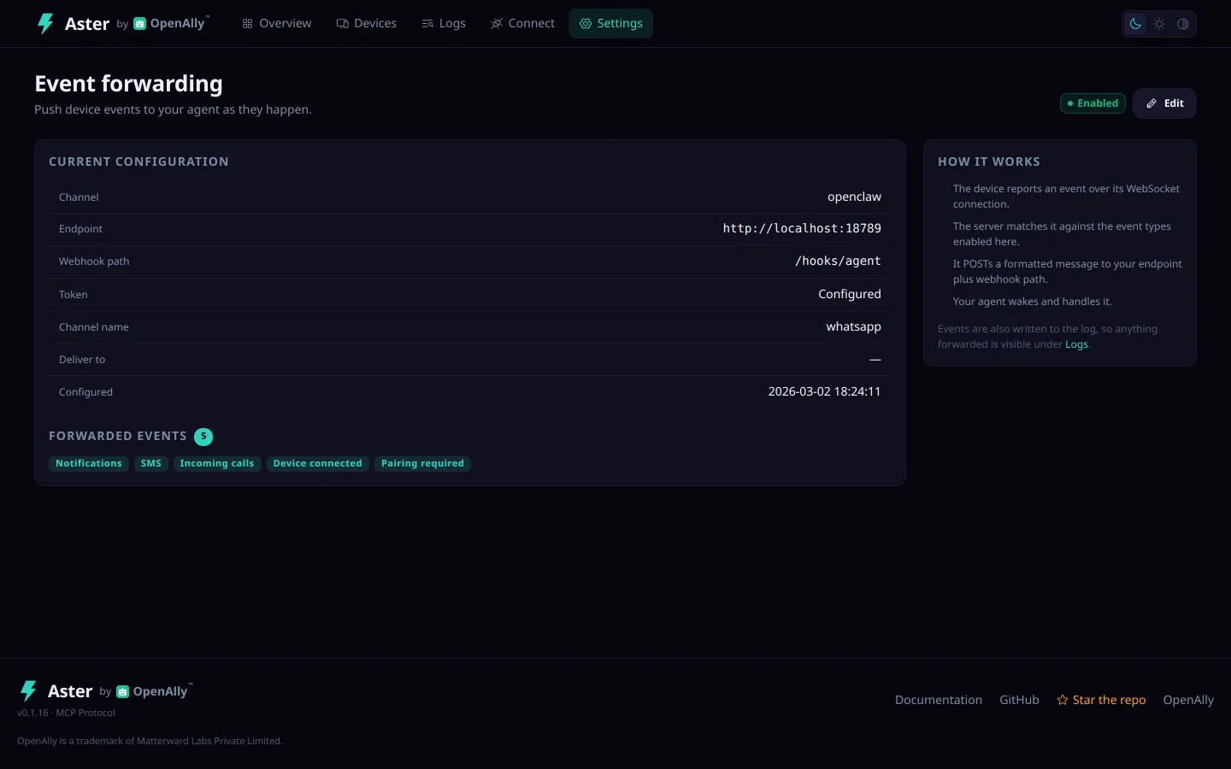This screenshot has height=769, width=1231.
Task: Click the configured timestamp 2026-03-02 18:24:11
Action: (x=824, y=392)
